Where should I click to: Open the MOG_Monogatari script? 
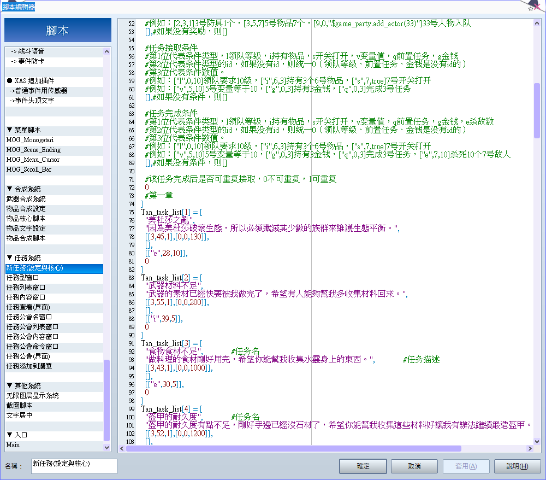54,140
